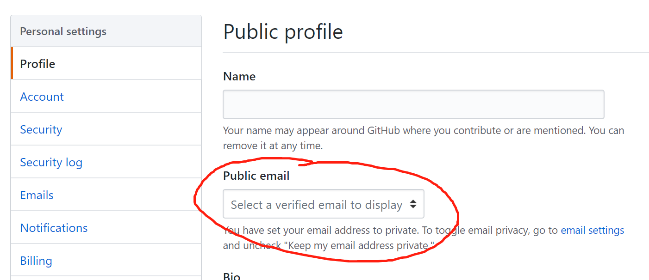Image resolution: width=649 pixels, height=280 pixels.
Task: Click the Public email dropdown arrow icon
Action: click(413, 204)
